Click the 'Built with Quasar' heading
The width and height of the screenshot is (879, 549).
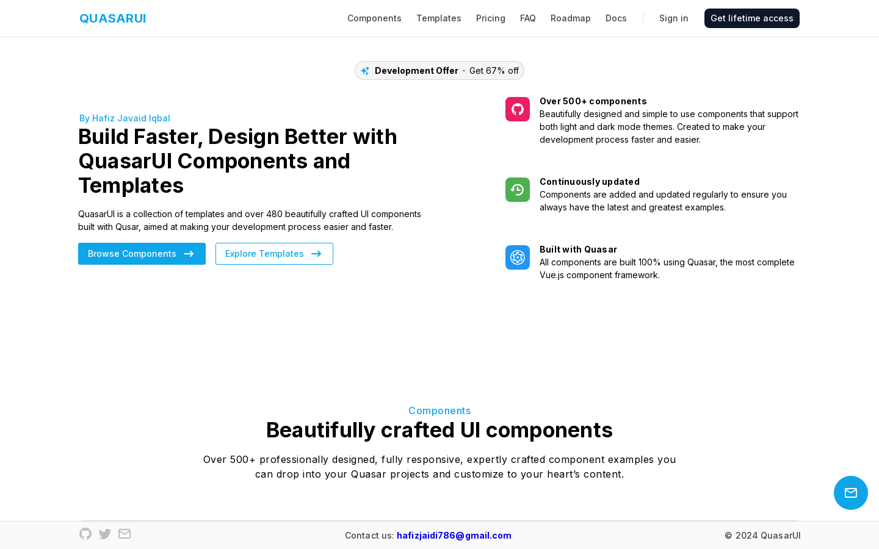coord(578,249)
